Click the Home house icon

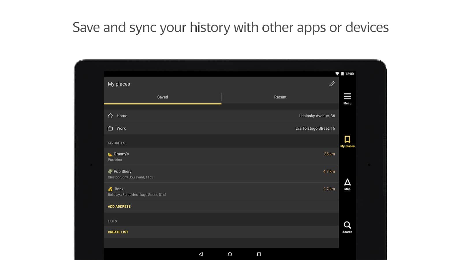coord(110,116)
